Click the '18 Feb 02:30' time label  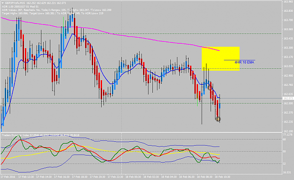coord(151,177)
